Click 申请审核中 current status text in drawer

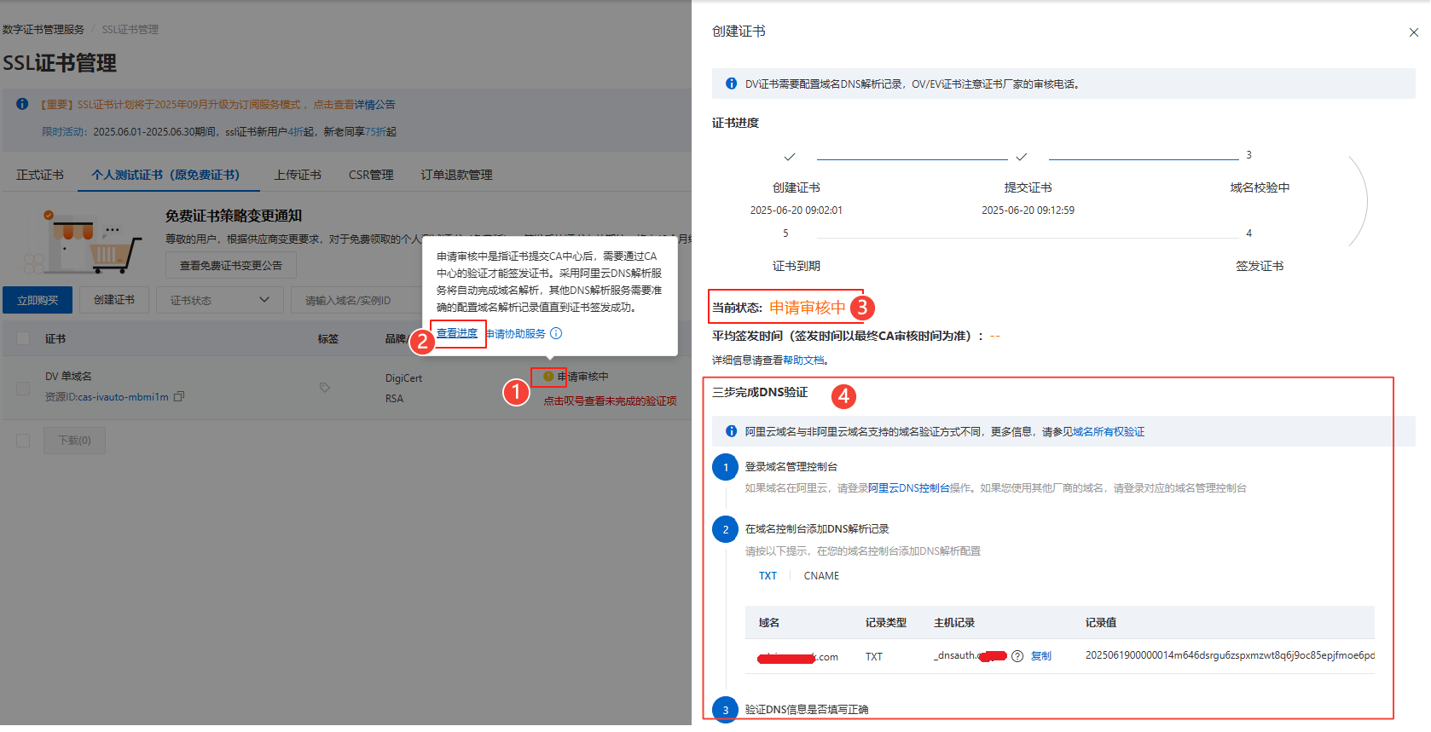click(x=808, y=308)
